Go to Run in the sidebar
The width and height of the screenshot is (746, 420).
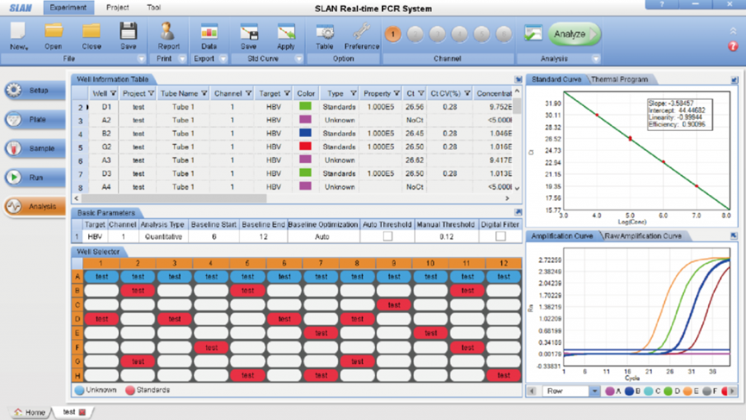[35, 177]
